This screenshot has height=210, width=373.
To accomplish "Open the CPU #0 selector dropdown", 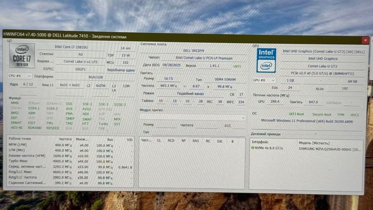I will click(x=19, y=76).
